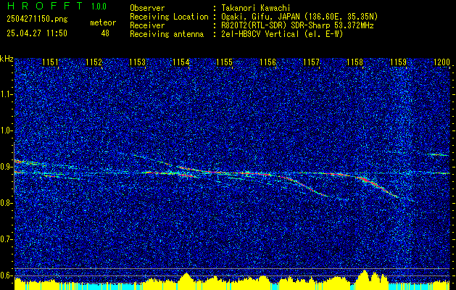Viewport: 456px width, 290px height.
Task: Click antenna 2el-HB9CV Vertical text
Action: [x=281, y=34]
